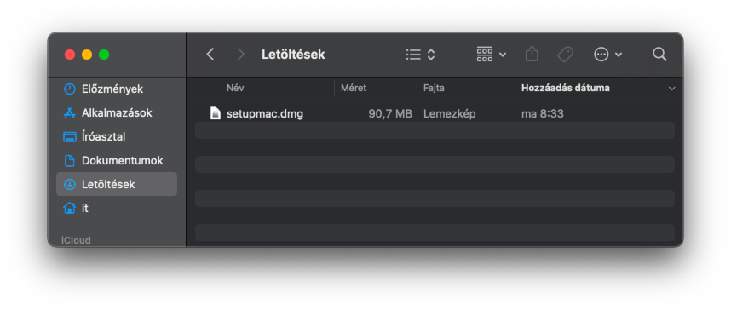Maximize window with the green button
731x310 pixels.
click(104, 55)
